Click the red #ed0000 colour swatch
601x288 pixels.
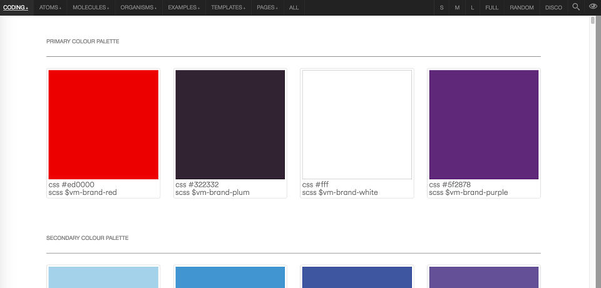pyautogui.click(x=103, y=125)
